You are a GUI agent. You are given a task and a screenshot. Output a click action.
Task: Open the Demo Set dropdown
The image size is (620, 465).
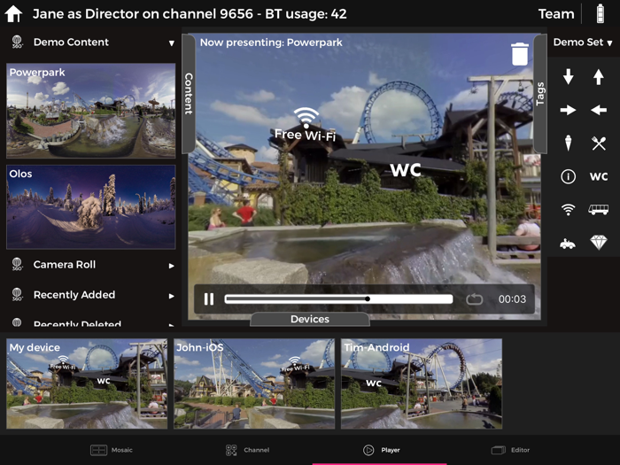583,43
